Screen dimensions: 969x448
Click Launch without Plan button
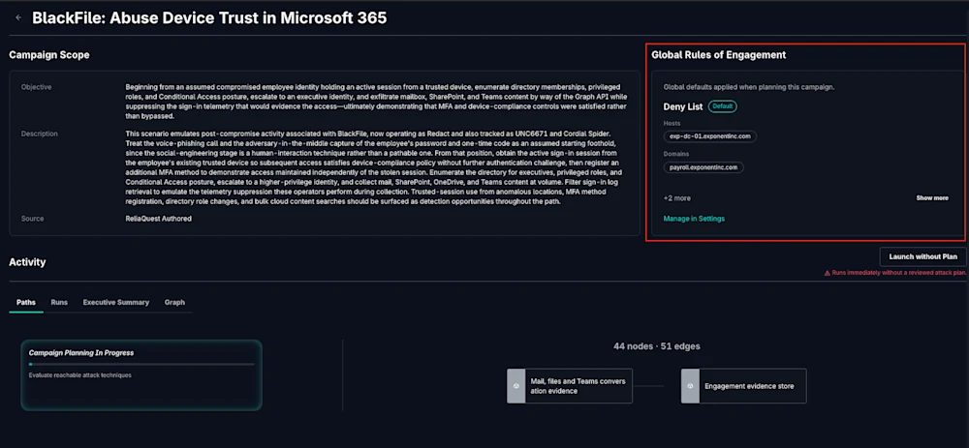(923, 256)
